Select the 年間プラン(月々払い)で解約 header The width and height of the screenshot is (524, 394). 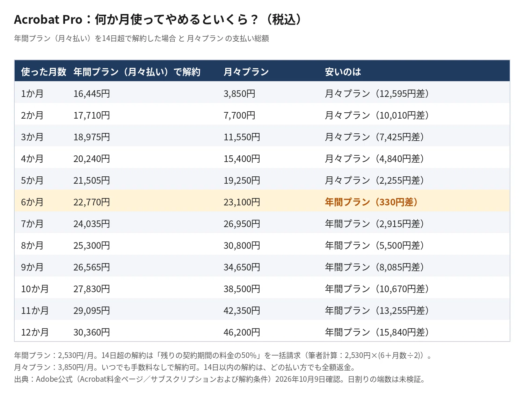click(137, 72)
